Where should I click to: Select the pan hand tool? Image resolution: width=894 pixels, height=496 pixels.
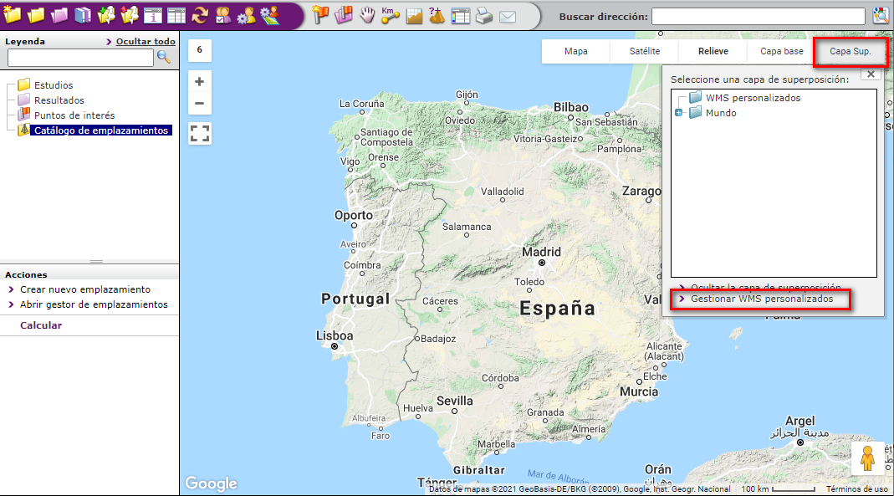click(x=367, y=15)
